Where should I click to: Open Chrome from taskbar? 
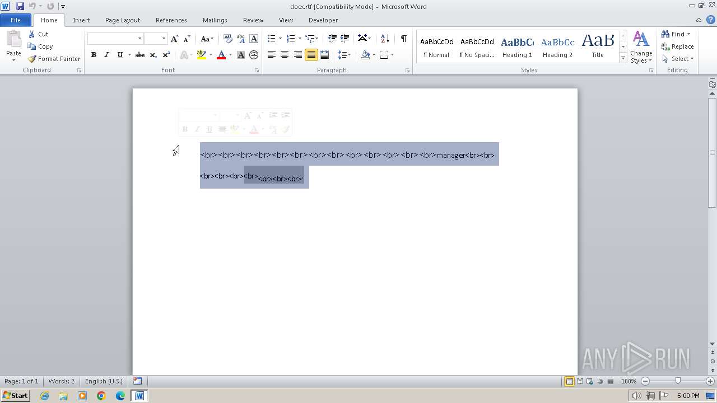coord(101,396)
